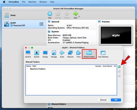The height and width of the screenshot is (110, 137).
Task: Click 'Floppy, Optical, Hard Disk' boot order text
Action: click(75, 38)
